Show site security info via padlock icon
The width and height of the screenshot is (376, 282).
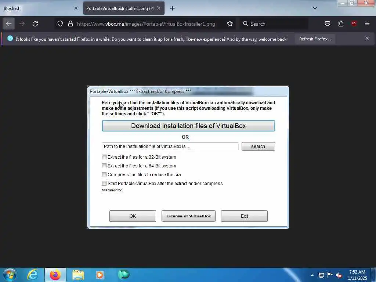(x=70, y=24)
